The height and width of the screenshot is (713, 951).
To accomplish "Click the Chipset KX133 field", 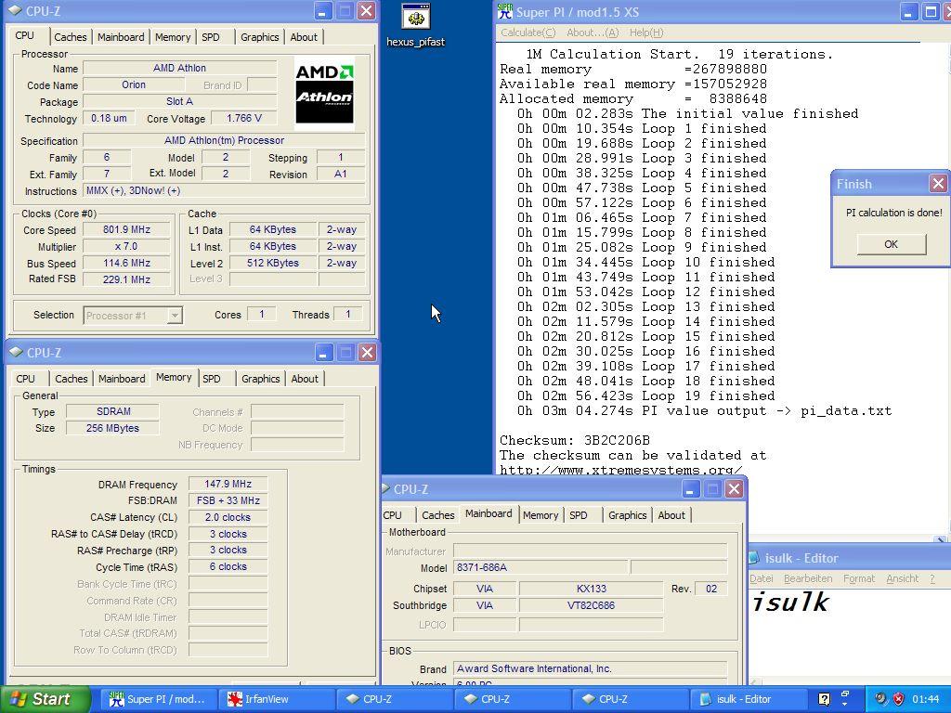I will tap(592, 589).
